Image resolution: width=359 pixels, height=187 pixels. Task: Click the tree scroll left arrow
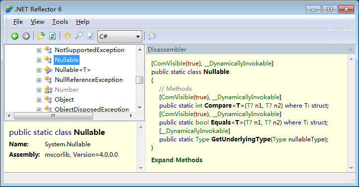(9, 116)
